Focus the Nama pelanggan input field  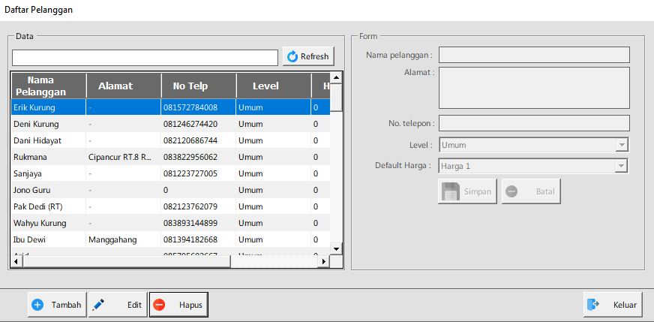534,55
